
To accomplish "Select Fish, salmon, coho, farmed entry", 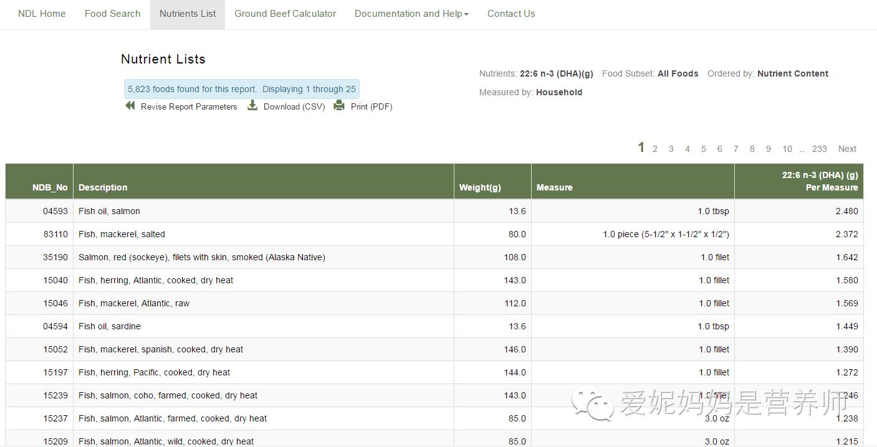I will pyautogui.click(x=168, y=395).
